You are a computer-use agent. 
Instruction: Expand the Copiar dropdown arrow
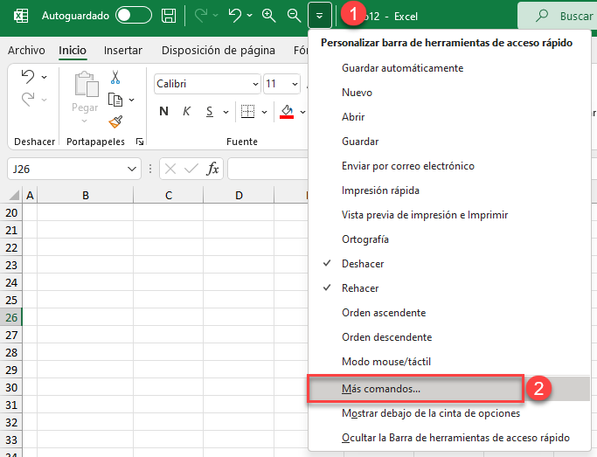(x=132, y=100)
